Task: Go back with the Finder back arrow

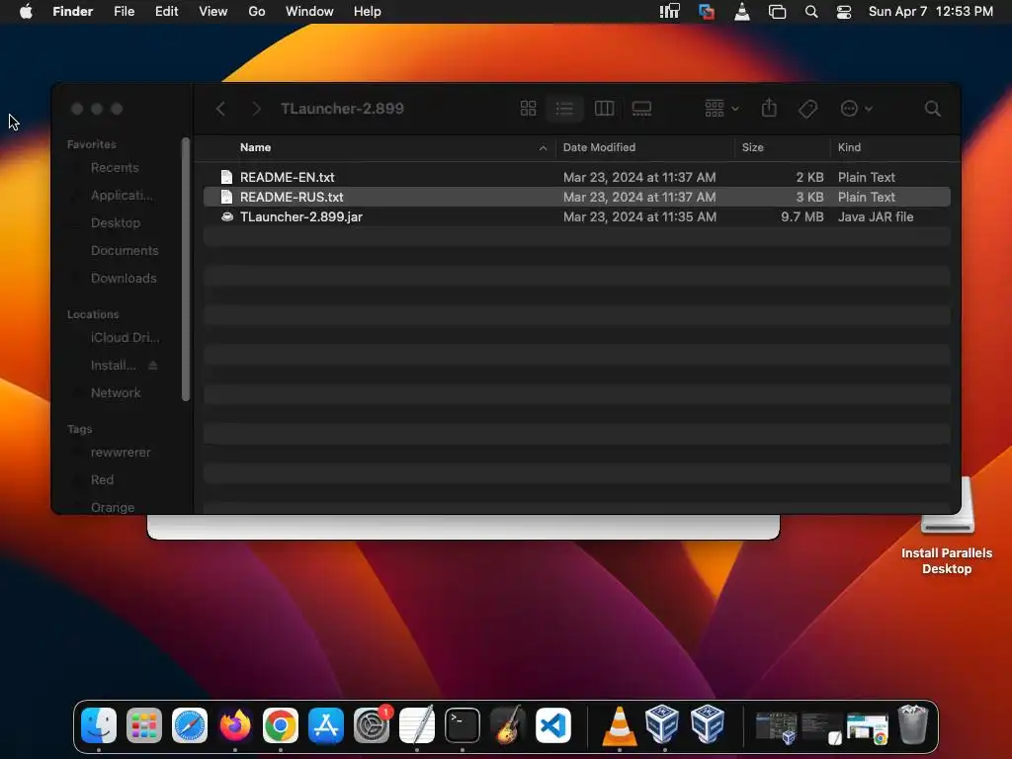Action: click(220, 109)
